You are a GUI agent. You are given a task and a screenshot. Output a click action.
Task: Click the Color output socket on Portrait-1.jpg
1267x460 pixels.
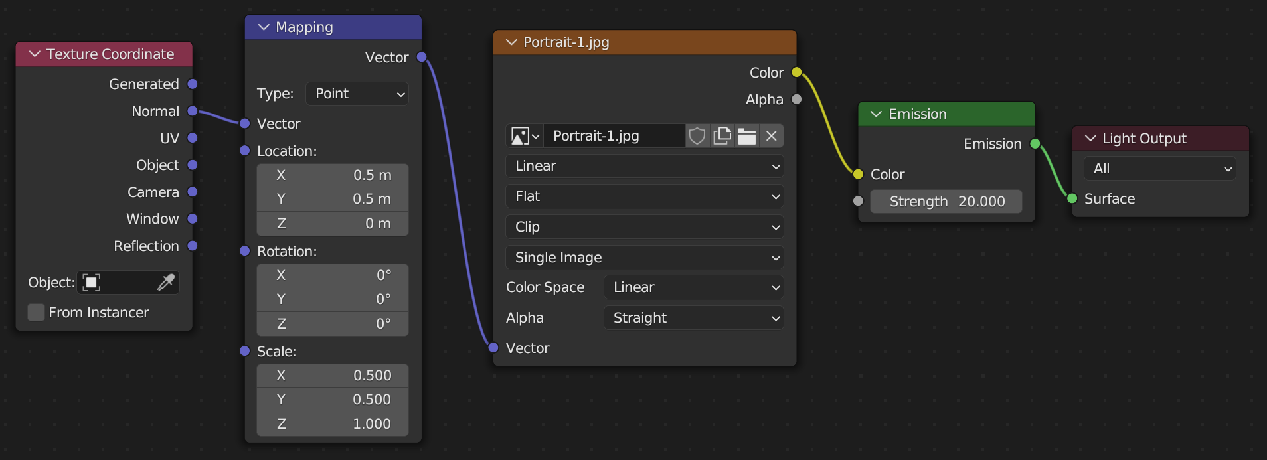tap(796, 72)
